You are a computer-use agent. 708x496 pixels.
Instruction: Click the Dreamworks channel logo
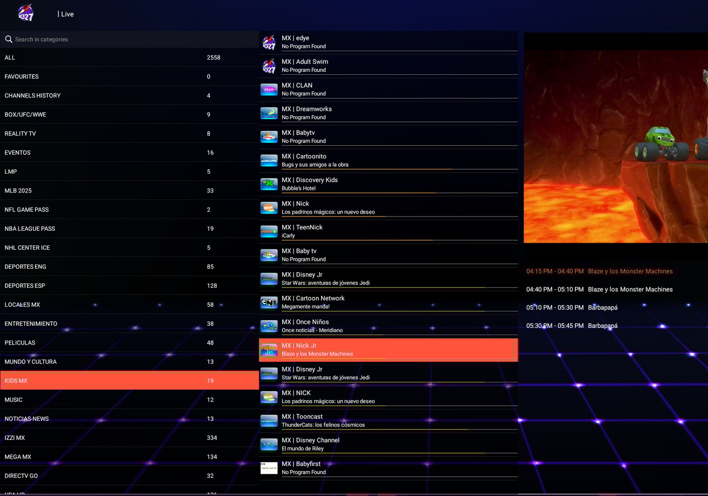tap(269, 113)
